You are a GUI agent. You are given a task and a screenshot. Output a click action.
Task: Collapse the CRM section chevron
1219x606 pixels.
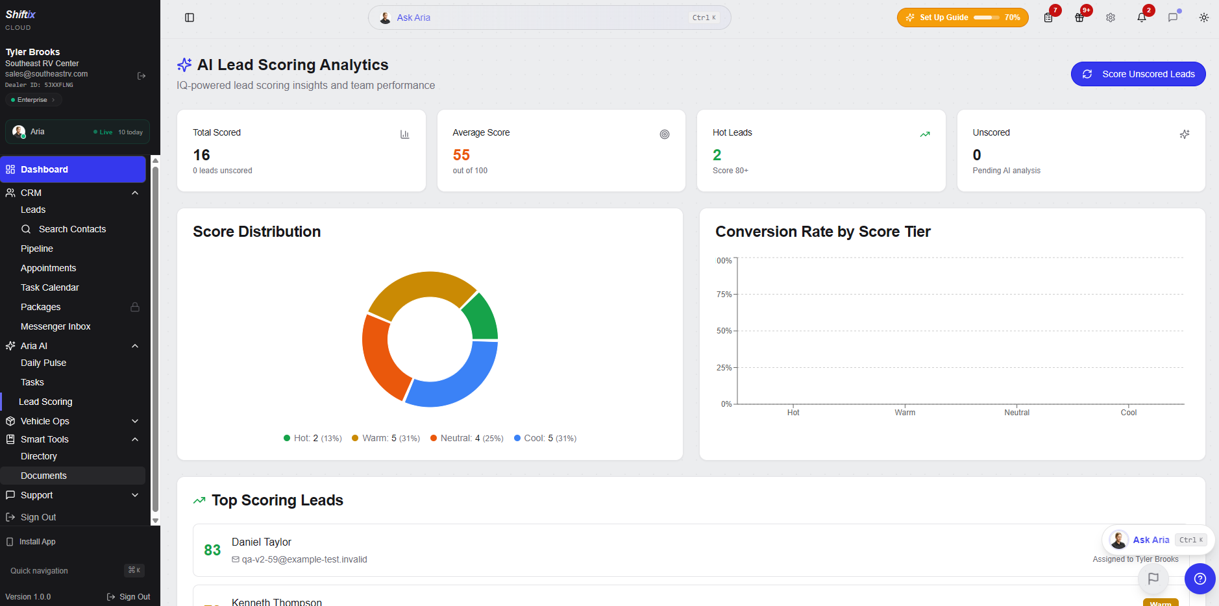click(x=135, y=193)
